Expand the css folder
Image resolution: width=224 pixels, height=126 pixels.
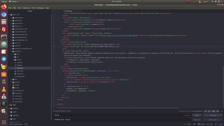click(x=13, y=57)
